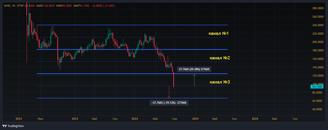The width and height of the screenshot is (328, 130).
Task: Click the 2022 time axis label
Action: [x=19, y=119]
